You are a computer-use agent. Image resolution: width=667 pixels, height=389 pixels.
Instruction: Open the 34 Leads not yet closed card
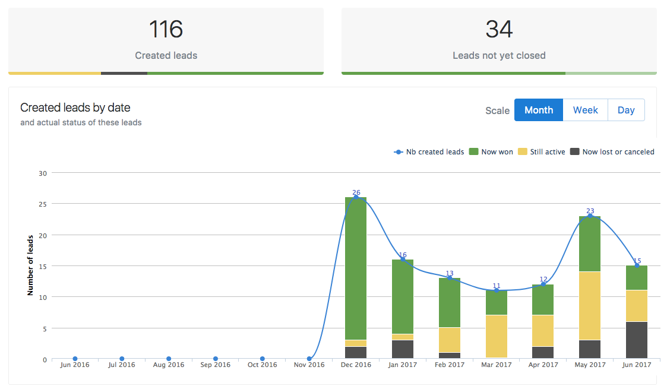point(499,39)
